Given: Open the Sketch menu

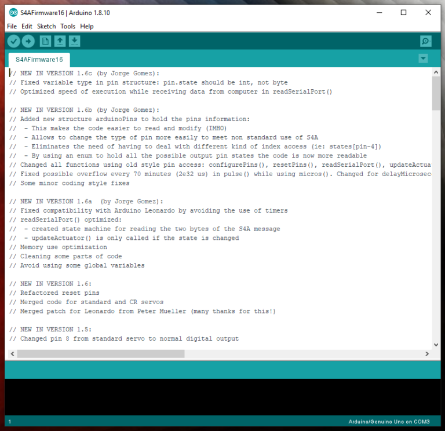Looking at the screenshot, I should click(x=46, y=26).
